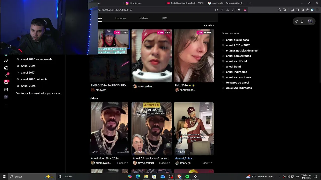
Task: Open the profile avatar at top right
Action: click(x=310, y=21)
